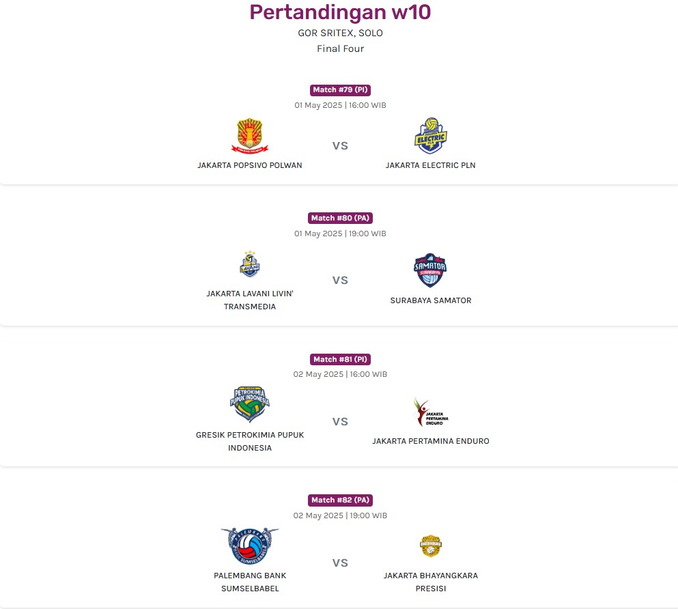Select the 01 May 2025 16:00 WIB date
The width and height of the screenshot is (678, 609).
coord(340,105)
